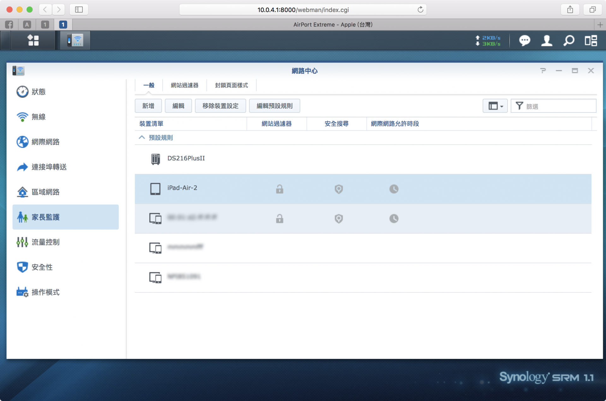This screenshot has height=401, width=606.
Task: Switch to the 網站過濾器 tab
Action: point(185,85)
